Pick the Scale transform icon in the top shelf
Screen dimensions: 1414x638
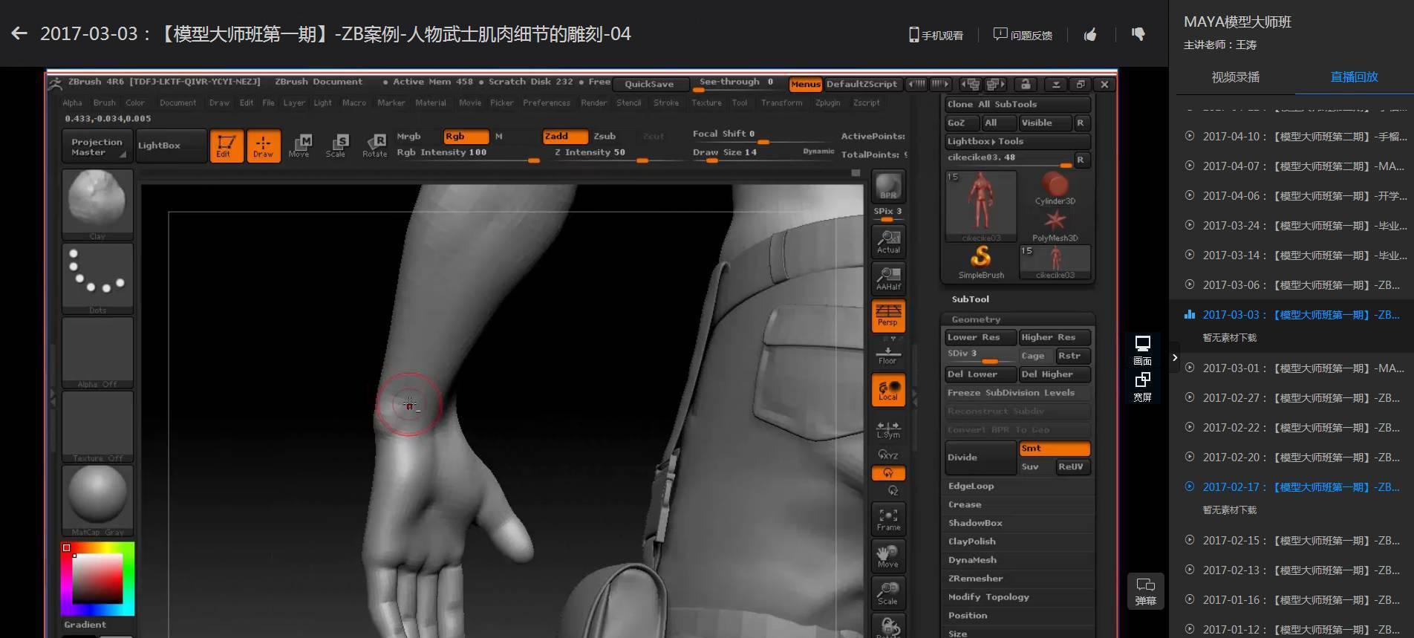[336, 146]
